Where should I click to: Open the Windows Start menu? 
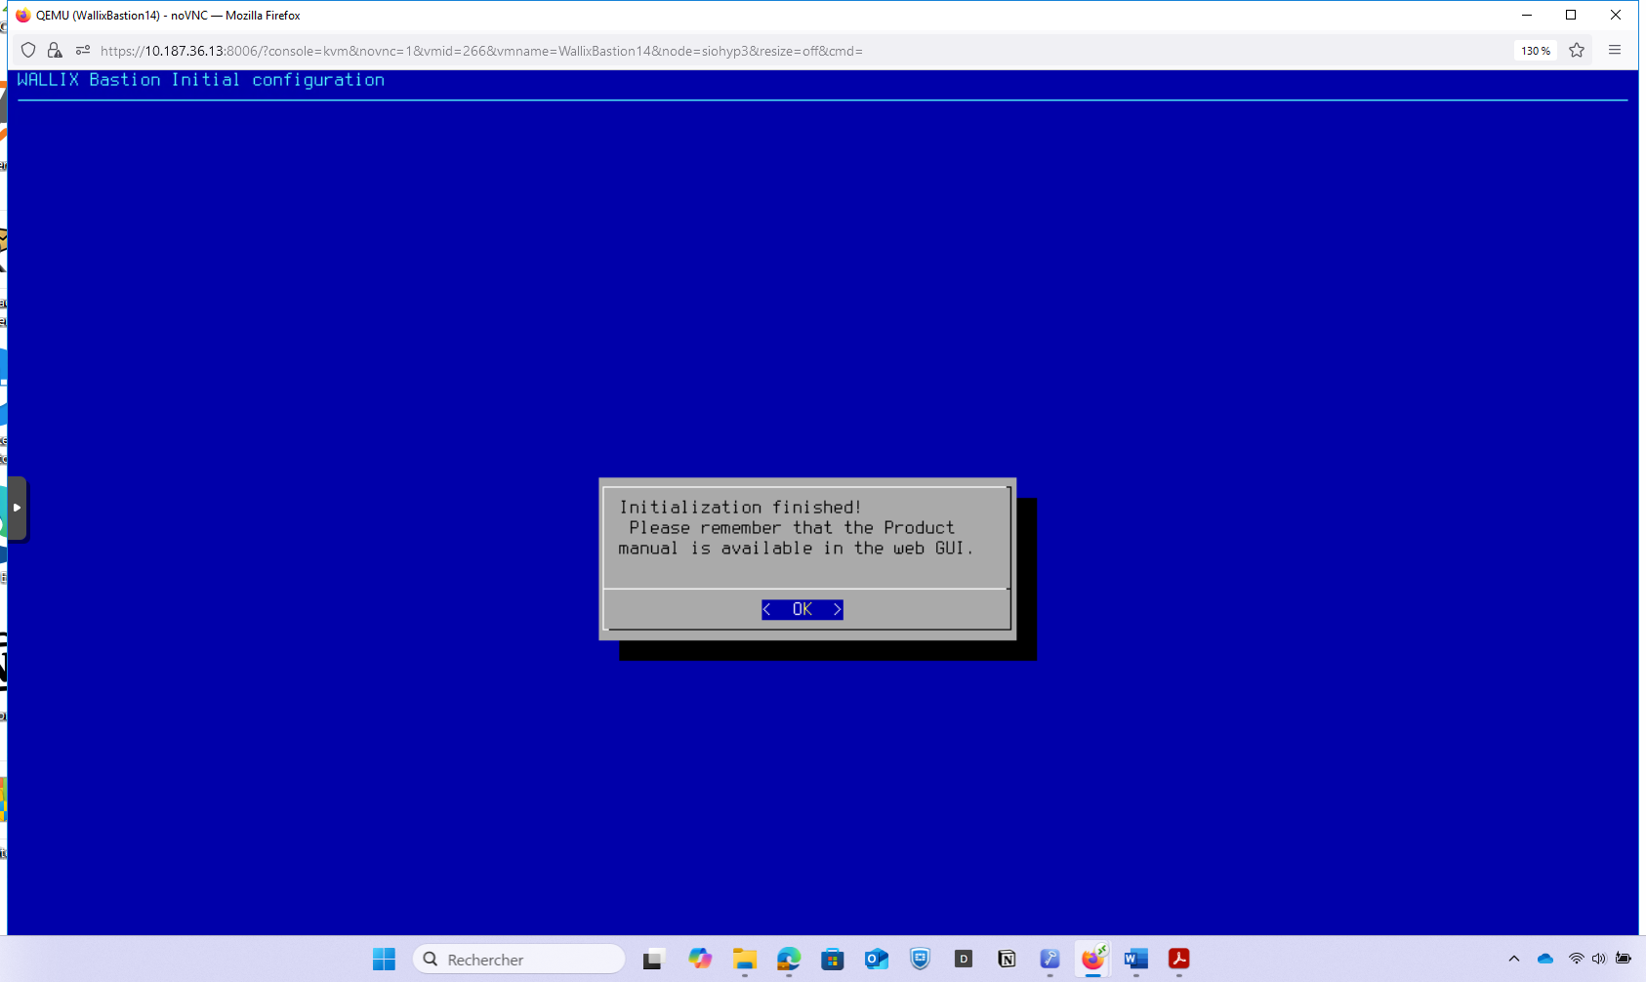384,960
